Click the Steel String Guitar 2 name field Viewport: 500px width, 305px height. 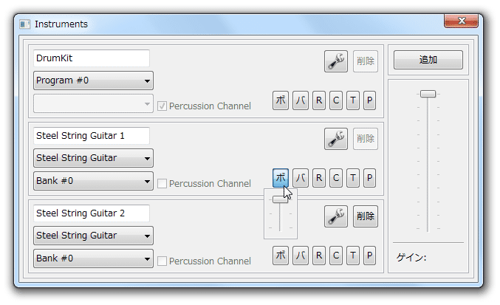(91, 213)
